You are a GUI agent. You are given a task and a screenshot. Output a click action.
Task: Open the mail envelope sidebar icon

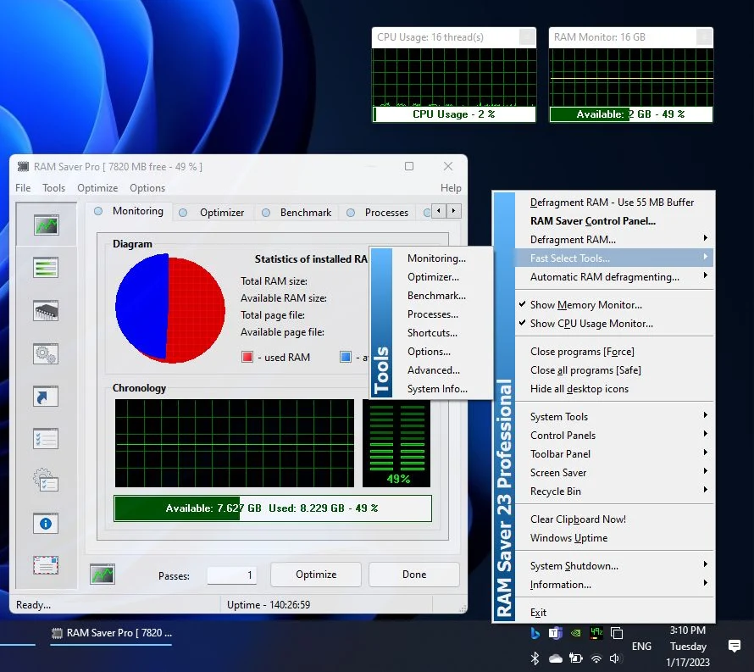click(x=46, y=565)
